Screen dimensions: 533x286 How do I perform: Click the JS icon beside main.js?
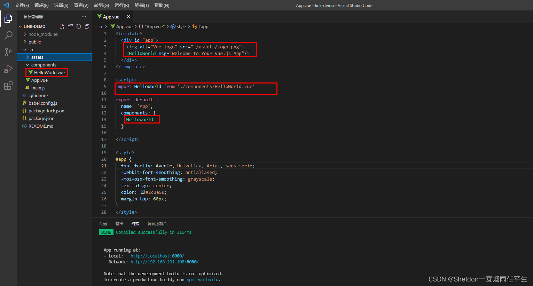click(27, 88)
